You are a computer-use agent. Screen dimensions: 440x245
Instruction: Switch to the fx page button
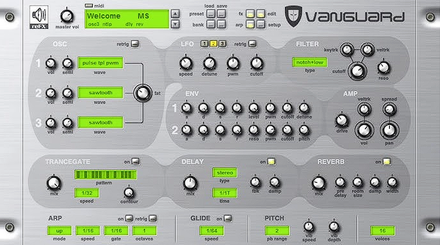(250, 13)
